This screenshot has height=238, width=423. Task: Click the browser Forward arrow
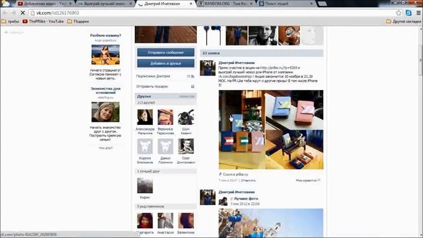(13, 13)
